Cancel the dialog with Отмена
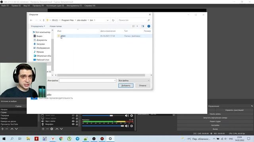The width and height of the screenshot is (254, 142). pos(142,86)
